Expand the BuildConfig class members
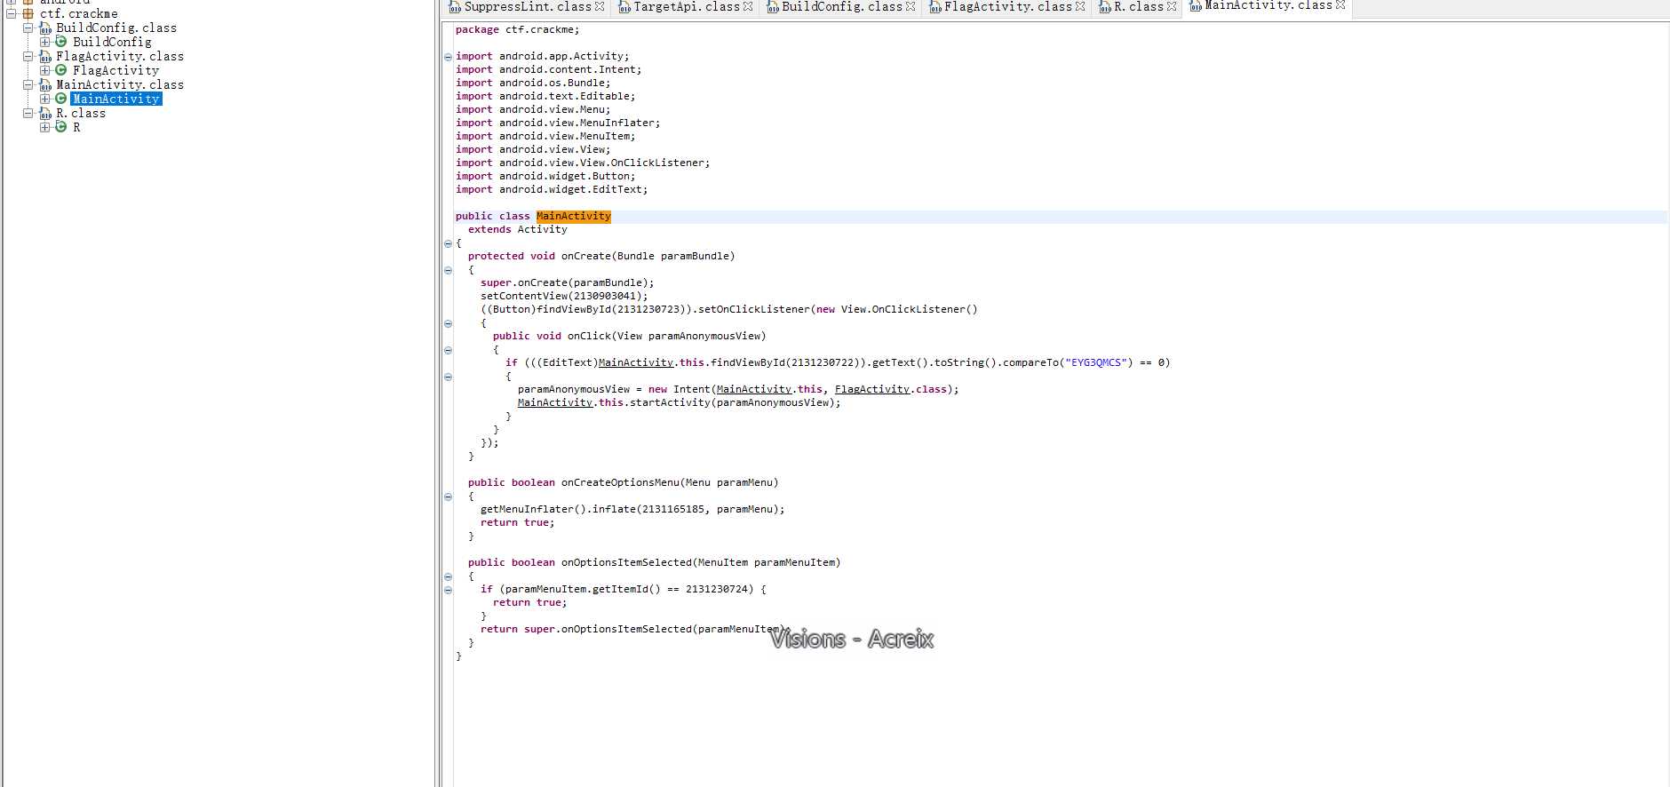Image resolution: width=1670 pixels, height=787 pixels. click(x=44, y=42)
